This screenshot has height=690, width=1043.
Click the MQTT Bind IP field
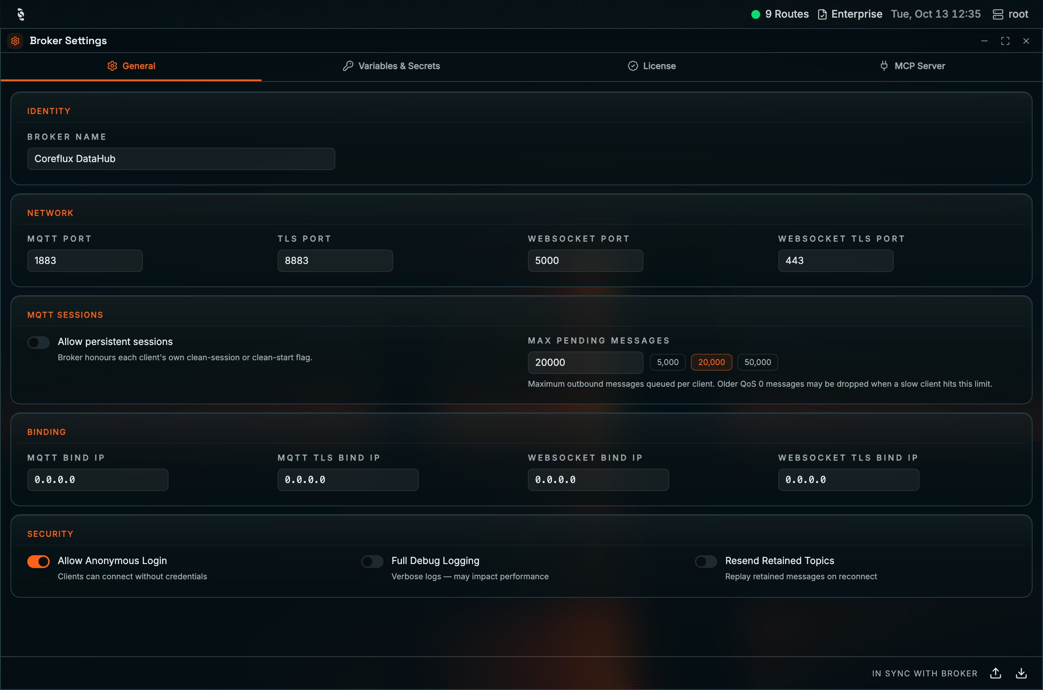tap(98, 480)
